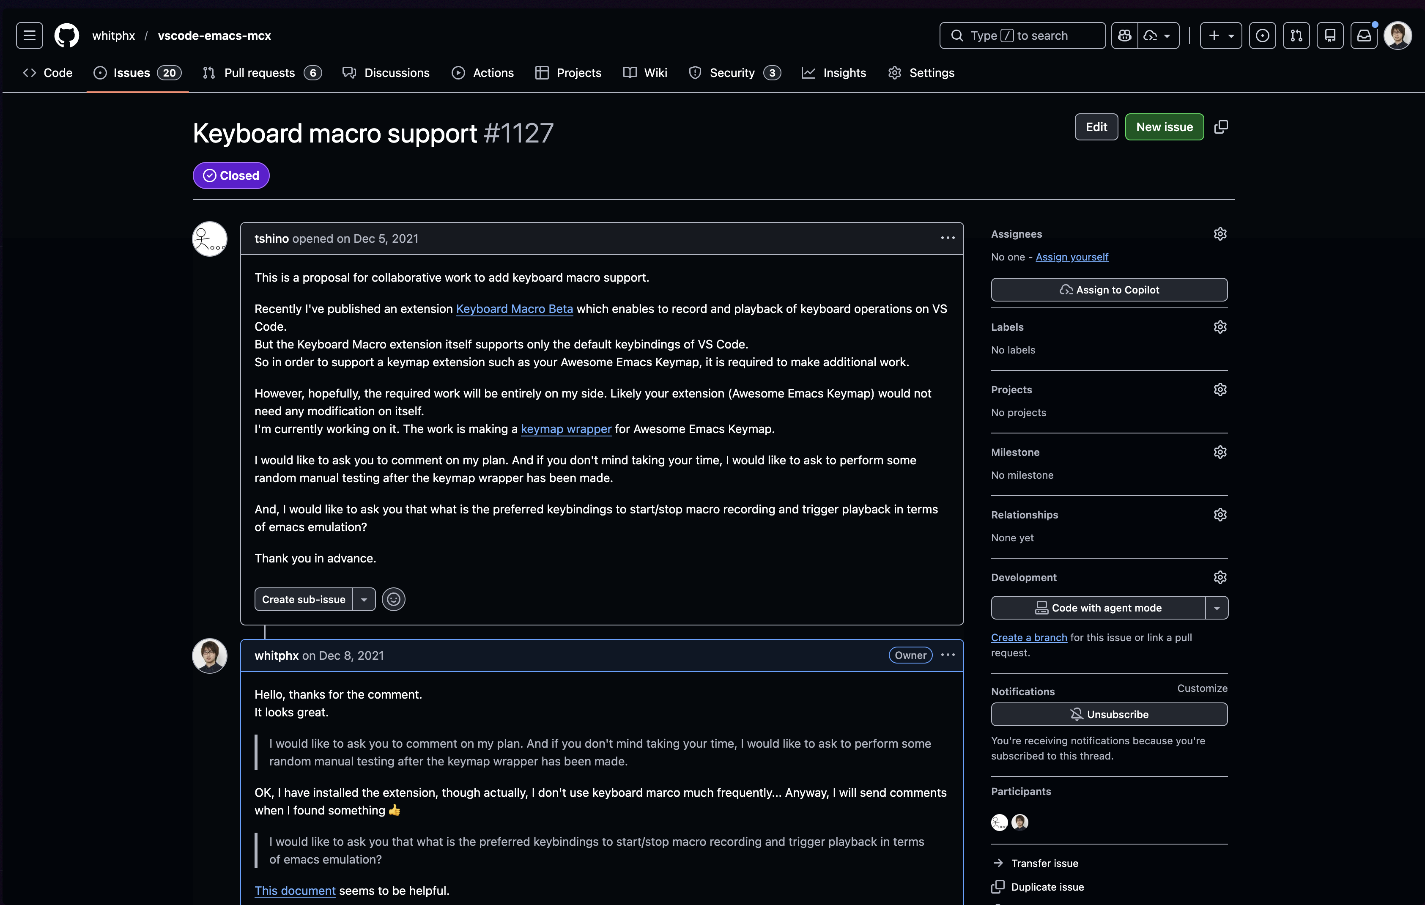Click the Type / to search field
The width and height of the screenshot is (1425, 905).
1022,36
